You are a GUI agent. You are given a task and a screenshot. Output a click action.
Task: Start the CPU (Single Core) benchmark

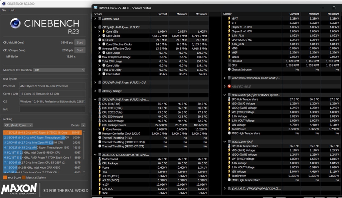click(x=80, y=50)
